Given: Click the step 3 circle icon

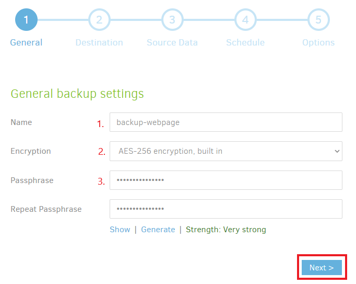Looking at the screenshot, I should pos(172,20).
